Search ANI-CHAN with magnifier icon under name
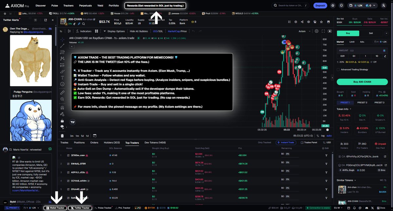 point(83,24)
